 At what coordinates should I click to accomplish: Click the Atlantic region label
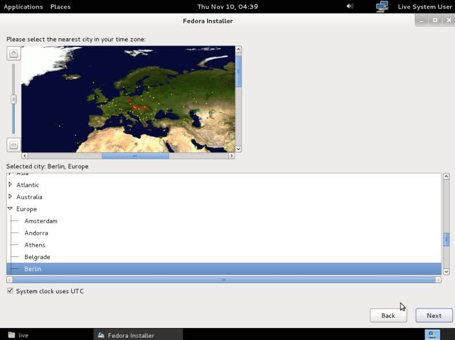27,185
